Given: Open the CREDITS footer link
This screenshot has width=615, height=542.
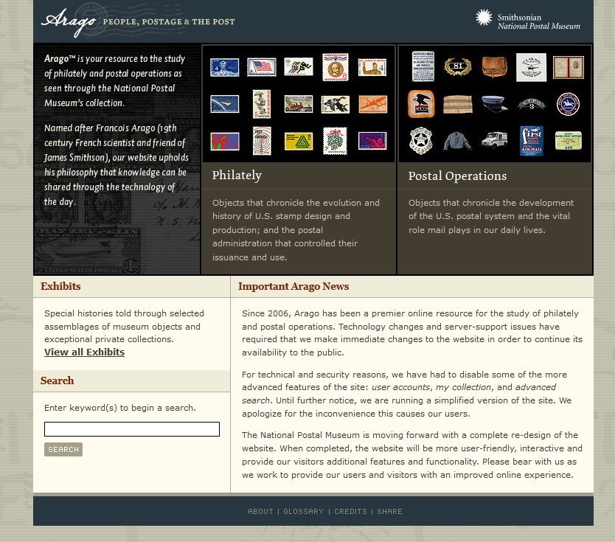Looking at the screenshot, I should pos(351,512).
